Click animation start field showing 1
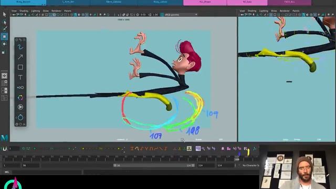336x189 pixels. pos(11,165)
